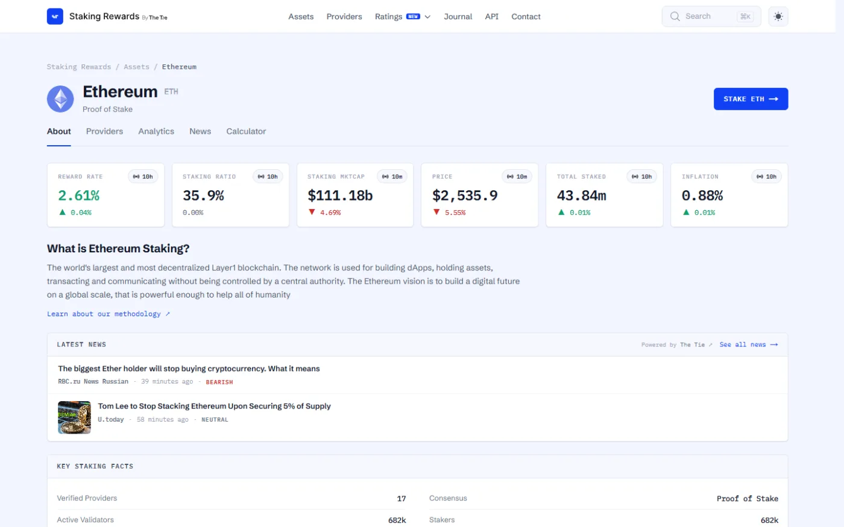Click the Verified Providers count 17
844x527 pixels.
coord(402,499)
